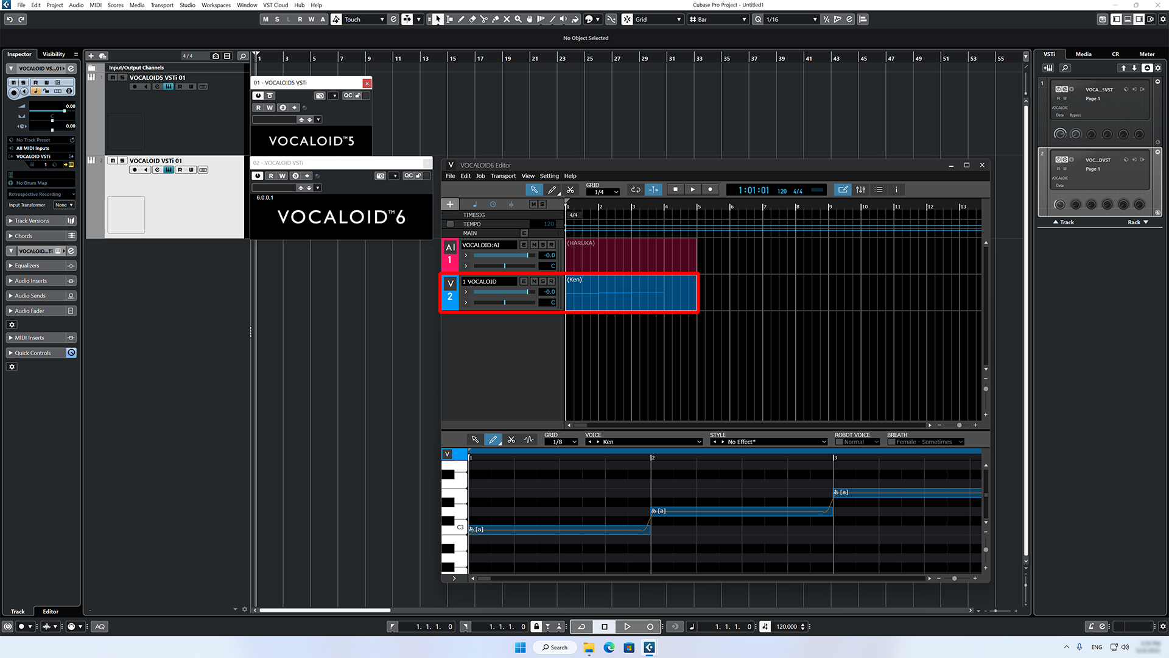Enable the Cycle loop icon in VOCALOID6 transport

point(635,189)
